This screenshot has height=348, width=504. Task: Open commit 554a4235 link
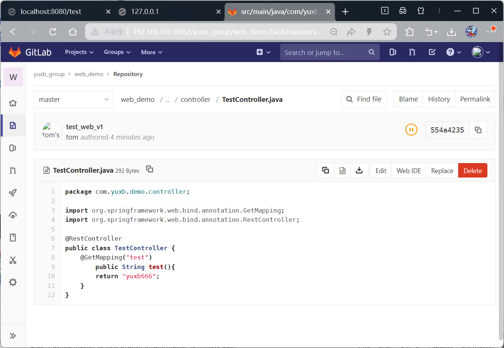pyautogui.click(x=447, y=130)
